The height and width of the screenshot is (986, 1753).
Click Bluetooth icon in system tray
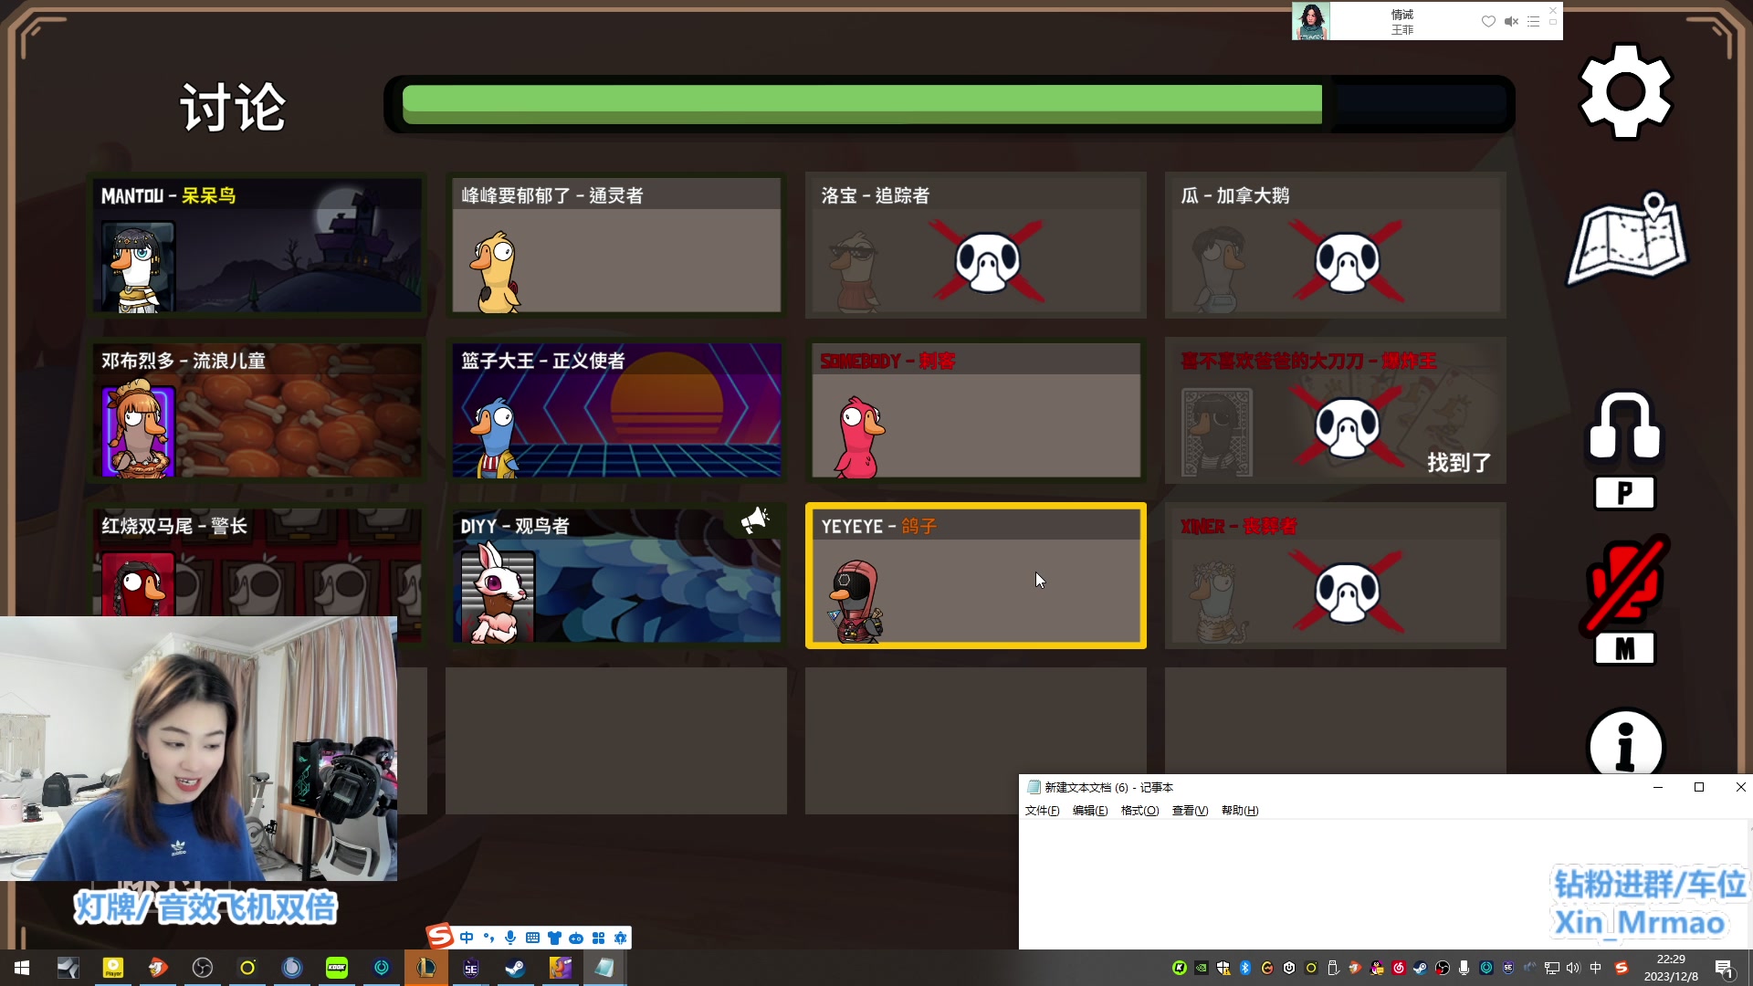pos(1245,968)
